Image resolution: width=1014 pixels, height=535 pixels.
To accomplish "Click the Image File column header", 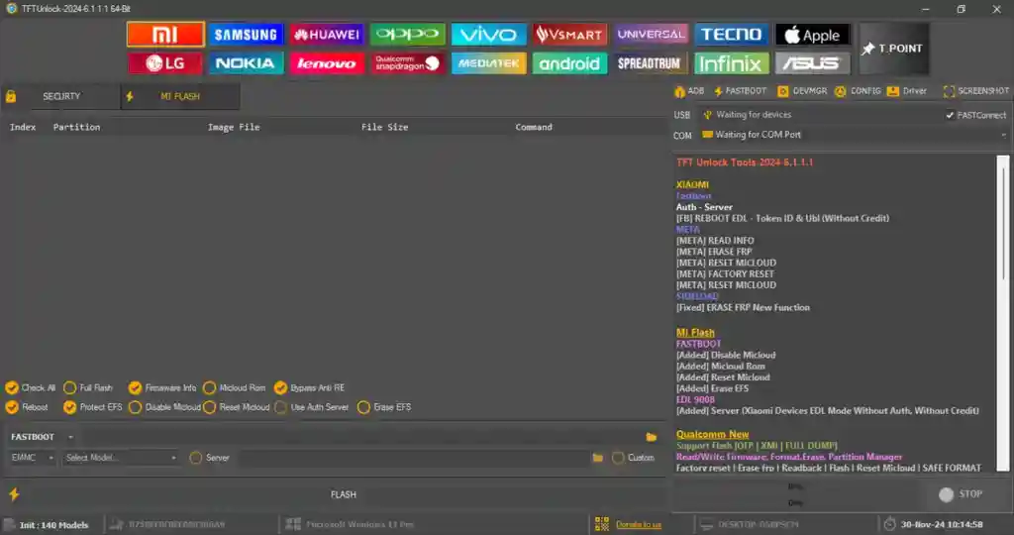I will [x=234, y=128].
